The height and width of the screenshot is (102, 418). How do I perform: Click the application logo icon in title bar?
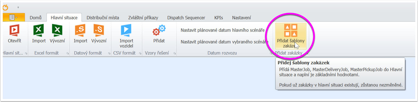pos(5,7)
